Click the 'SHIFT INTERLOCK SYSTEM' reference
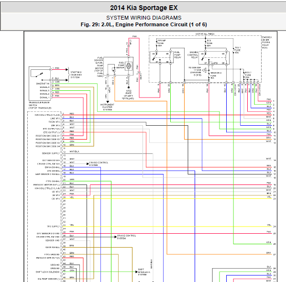This screenshot has height=282, width=286. click(144, 272)
